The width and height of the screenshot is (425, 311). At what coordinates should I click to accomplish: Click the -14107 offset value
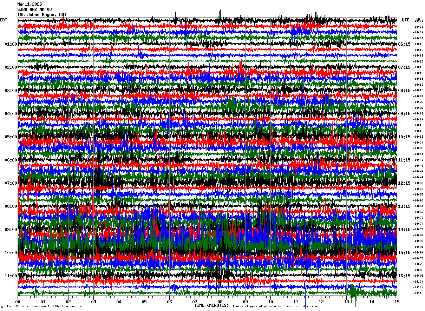tap(418, 287)
